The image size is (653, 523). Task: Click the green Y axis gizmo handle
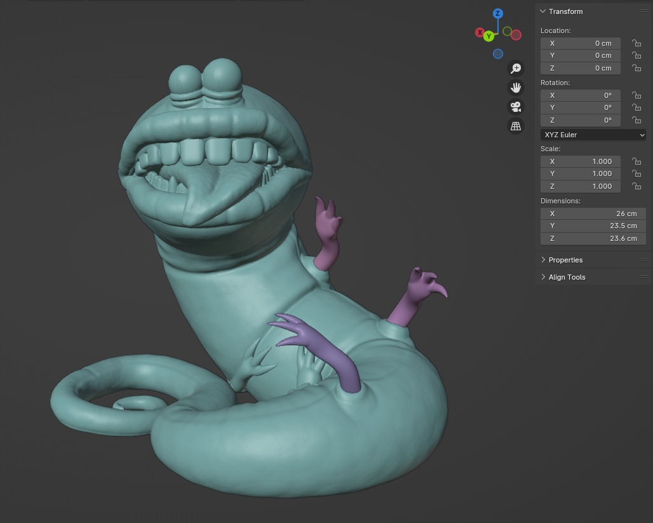coord(489,36)
